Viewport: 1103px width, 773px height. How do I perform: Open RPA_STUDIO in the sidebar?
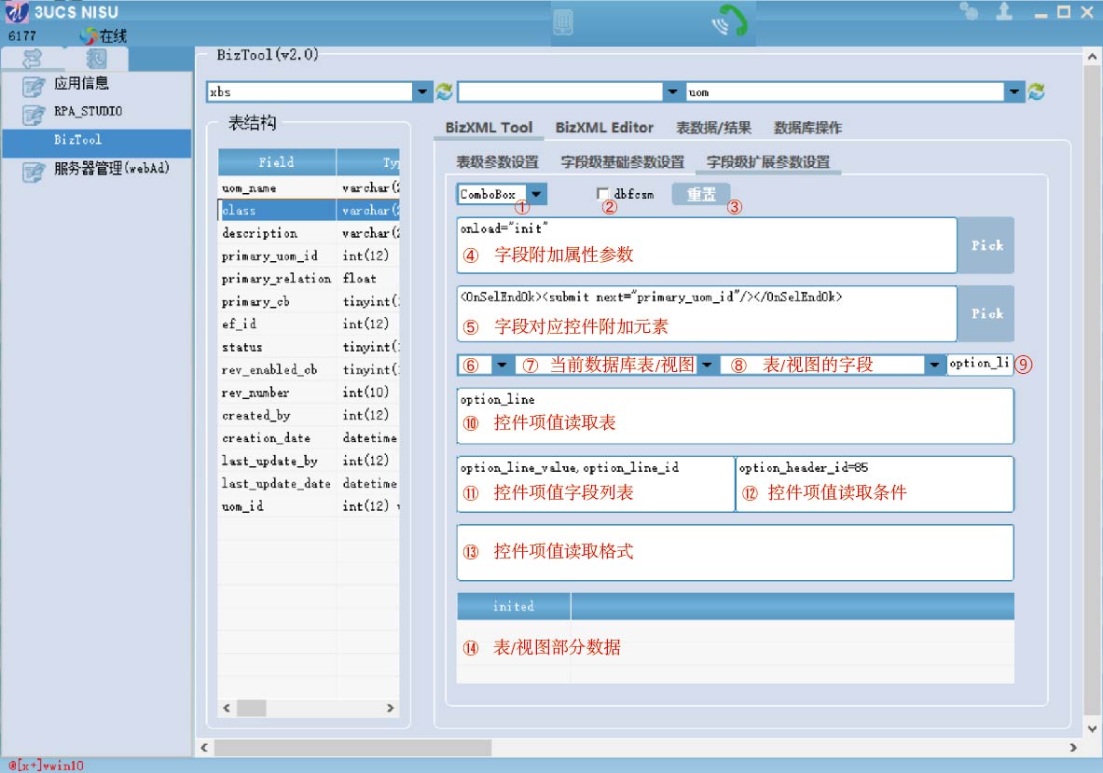(88, 111)
